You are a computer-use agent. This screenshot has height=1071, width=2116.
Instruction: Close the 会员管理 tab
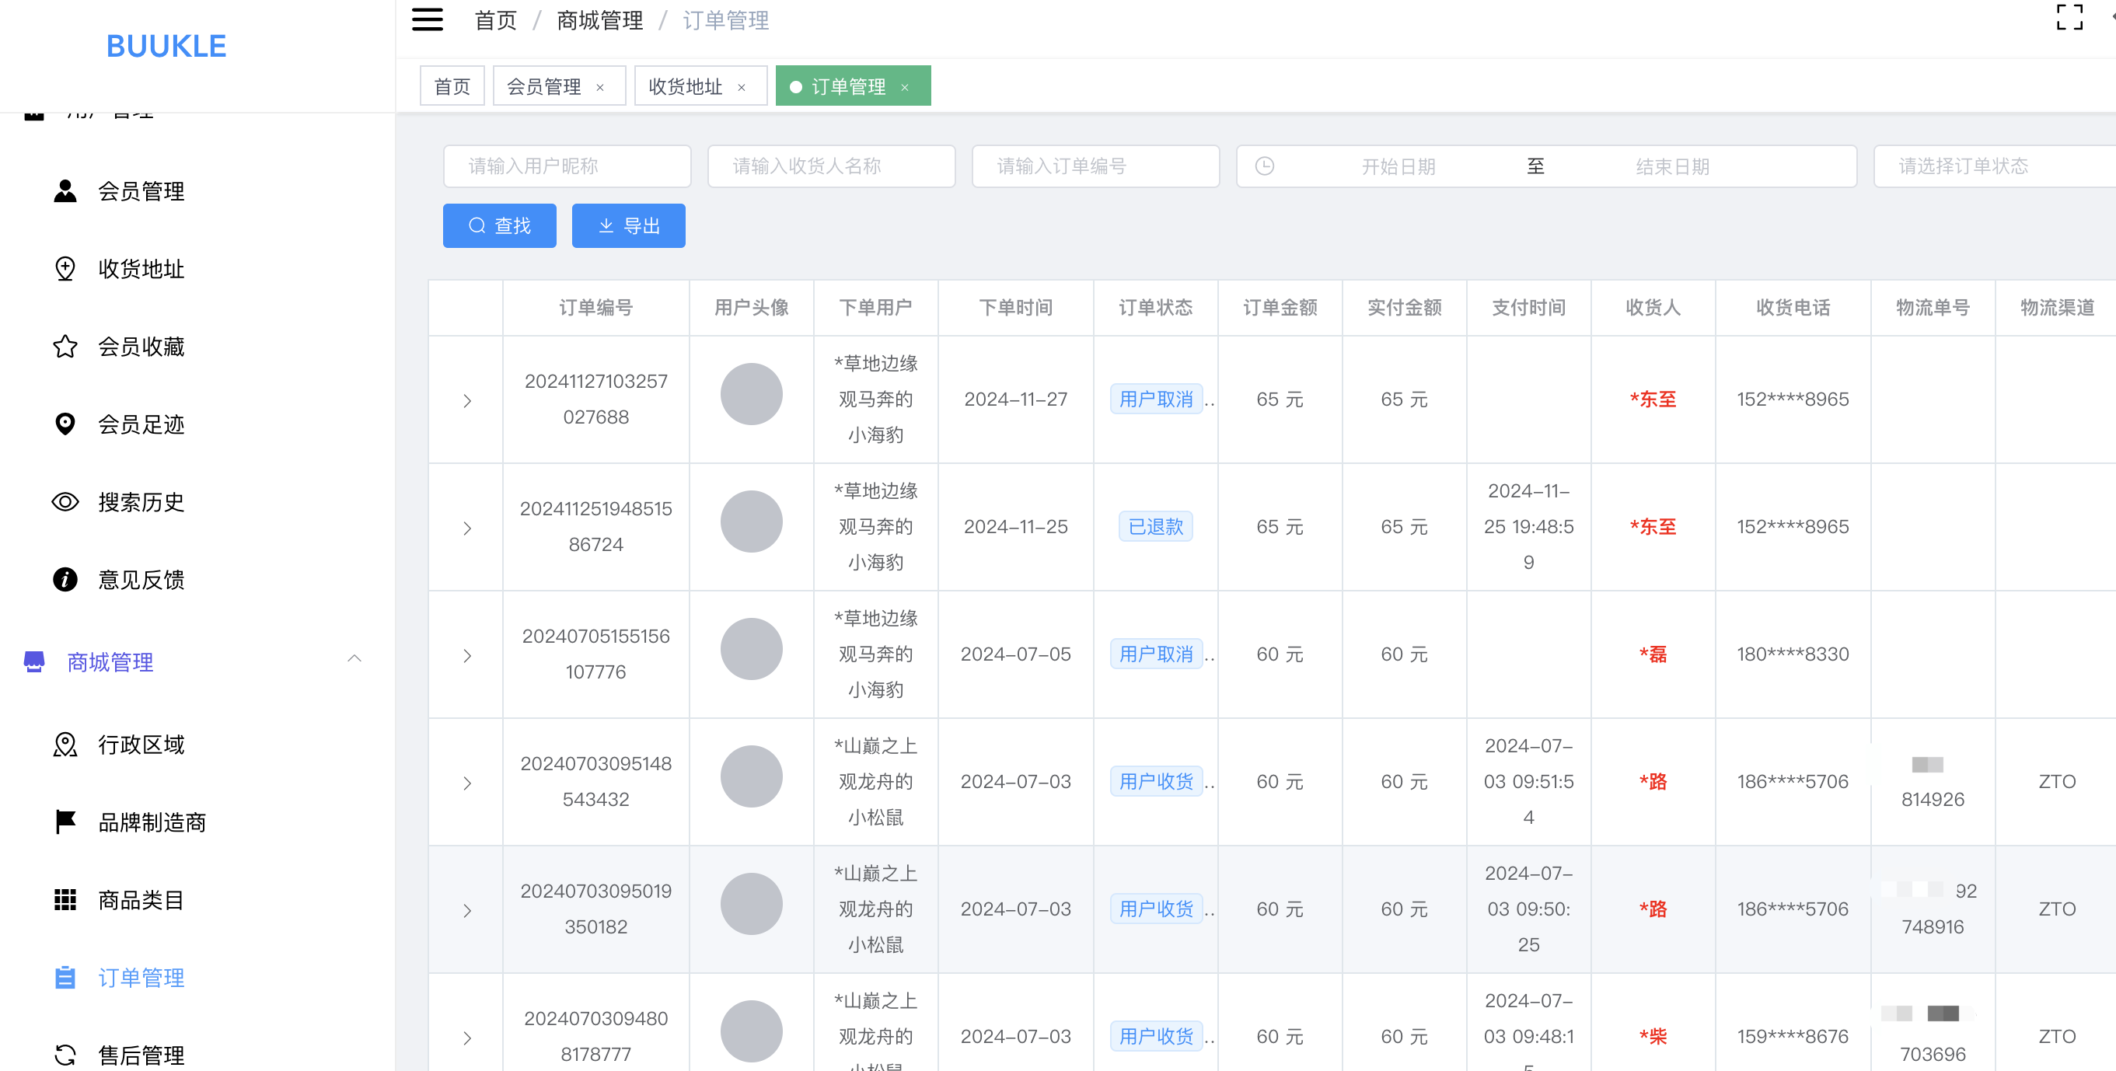599,88
